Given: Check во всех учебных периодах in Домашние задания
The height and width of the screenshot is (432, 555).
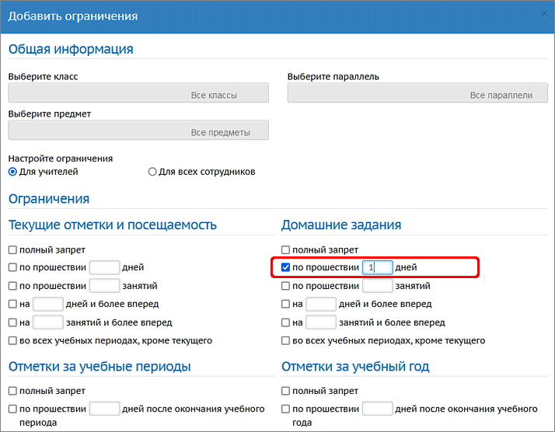Looking at the screenshot, I should click(285, 340).
